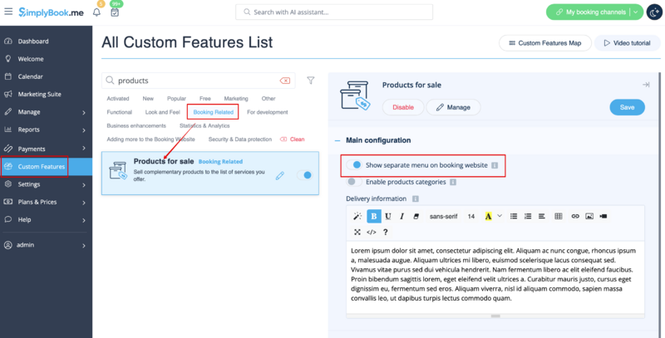Toggle bold formatting in the editor
Image resolution: width=665 pixels, height=338 pixels.
[373, 216]
